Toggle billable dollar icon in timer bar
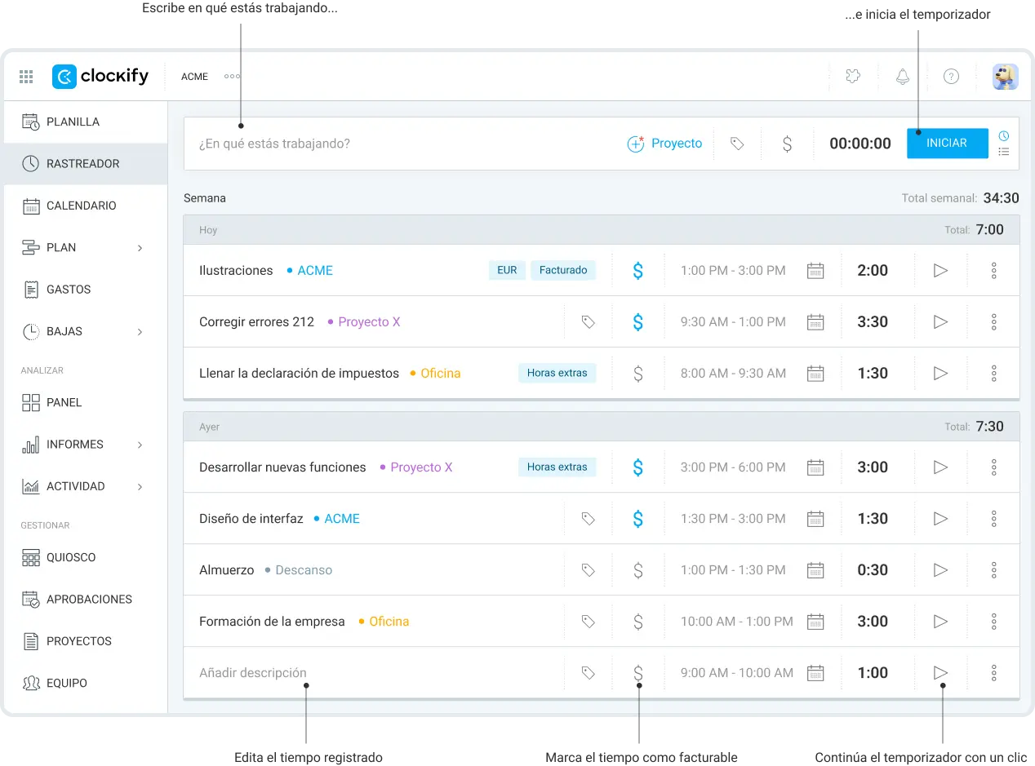Viewport: 1035px width, 766px height. coord(787,144)
